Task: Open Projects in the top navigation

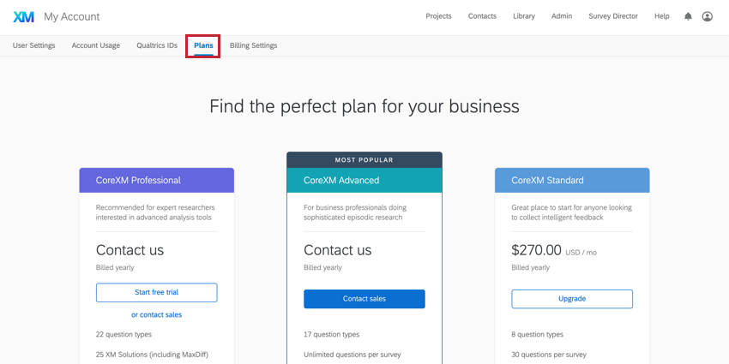Action: click(438, 16)
